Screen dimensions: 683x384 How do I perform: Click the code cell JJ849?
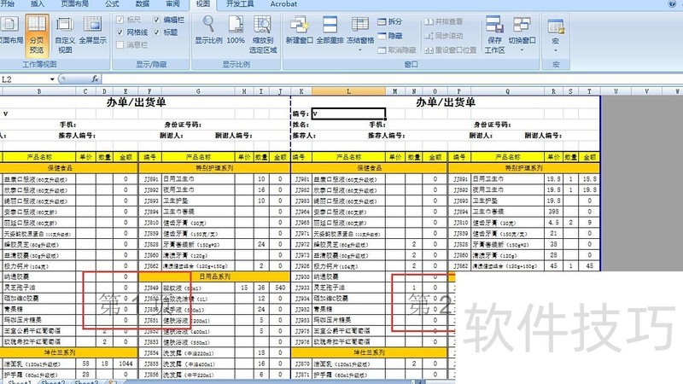click(151, 288)
